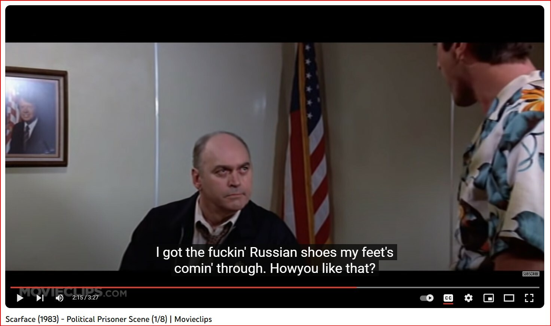Turn off closed captions with the CC button
Screen dimensions: 551x326
click(448, 298)
